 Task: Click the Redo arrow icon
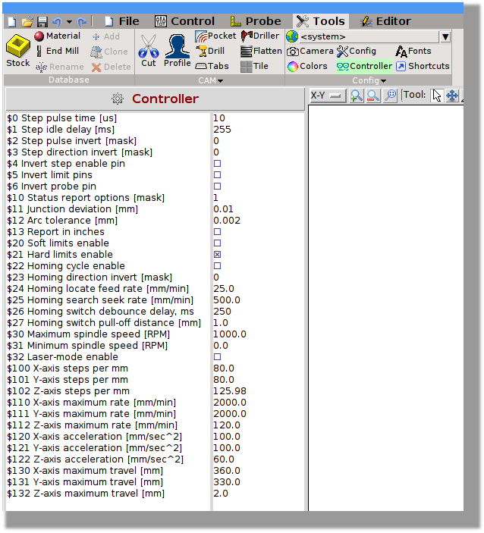coord(82,22)
